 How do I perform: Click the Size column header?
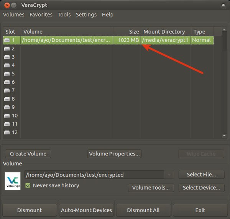click(x=127, y=31)
